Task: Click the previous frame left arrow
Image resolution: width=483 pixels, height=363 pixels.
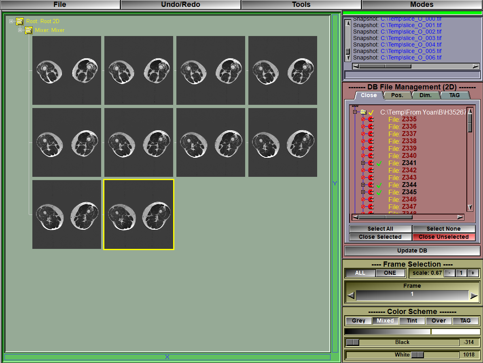Action: coord(351,296)
